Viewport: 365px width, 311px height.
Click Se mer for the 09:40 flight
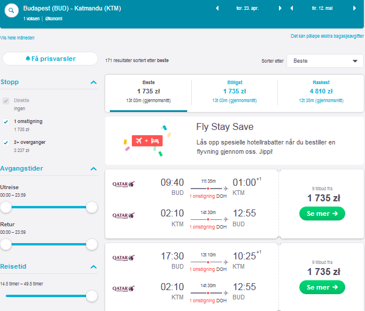322,214
